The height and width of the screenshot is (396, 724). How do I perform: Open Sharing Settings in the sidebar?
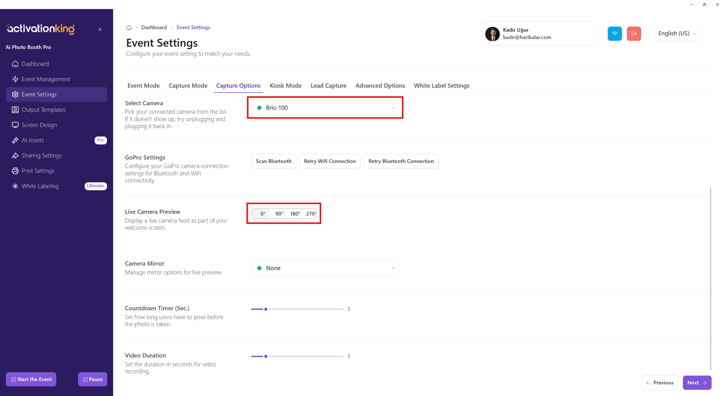[41, 156]
